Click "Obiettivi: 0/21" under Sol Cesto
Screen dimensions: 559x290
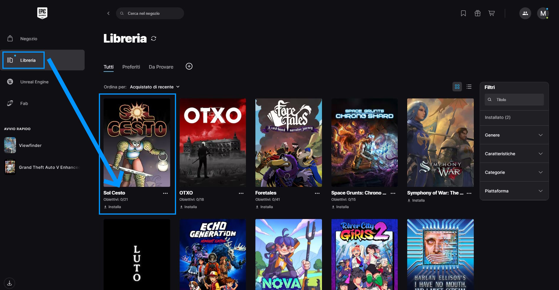click(x=116, y=200)
